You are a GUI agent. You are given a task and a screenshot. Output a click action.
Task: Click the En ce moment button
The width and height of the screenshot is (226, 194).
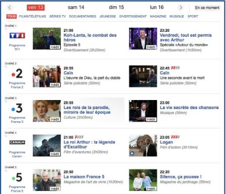pos(207,8)
